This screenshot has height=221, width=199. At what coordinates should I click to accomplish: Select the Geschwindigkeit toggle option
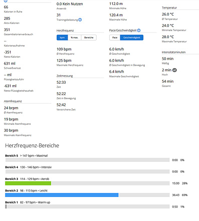click(132, 38)
